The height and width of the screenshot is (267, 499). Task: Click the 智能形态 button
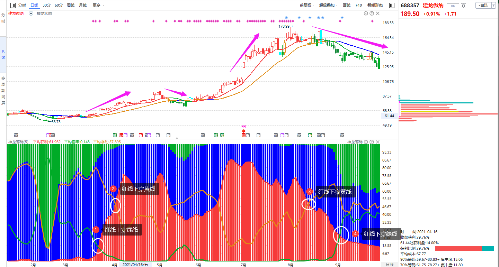[375, 5]
